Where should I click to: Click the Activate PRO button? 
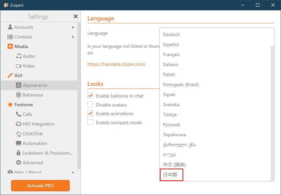[40, 186]
